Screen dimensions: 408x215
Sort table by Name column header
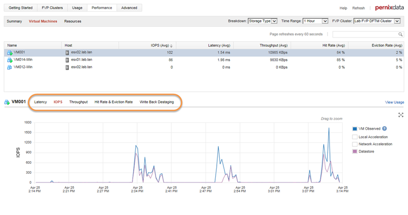33,45
